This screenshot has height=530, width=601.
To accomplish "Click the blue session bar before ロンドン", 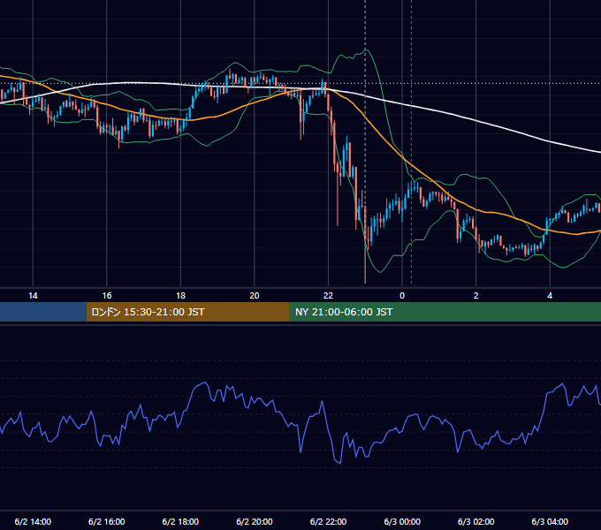I will pyautogui.click(x=43, y=312).
